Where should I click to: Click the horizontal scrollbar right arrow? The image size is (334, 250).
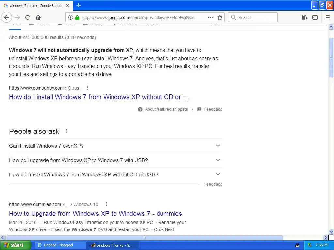click(326, 237)
